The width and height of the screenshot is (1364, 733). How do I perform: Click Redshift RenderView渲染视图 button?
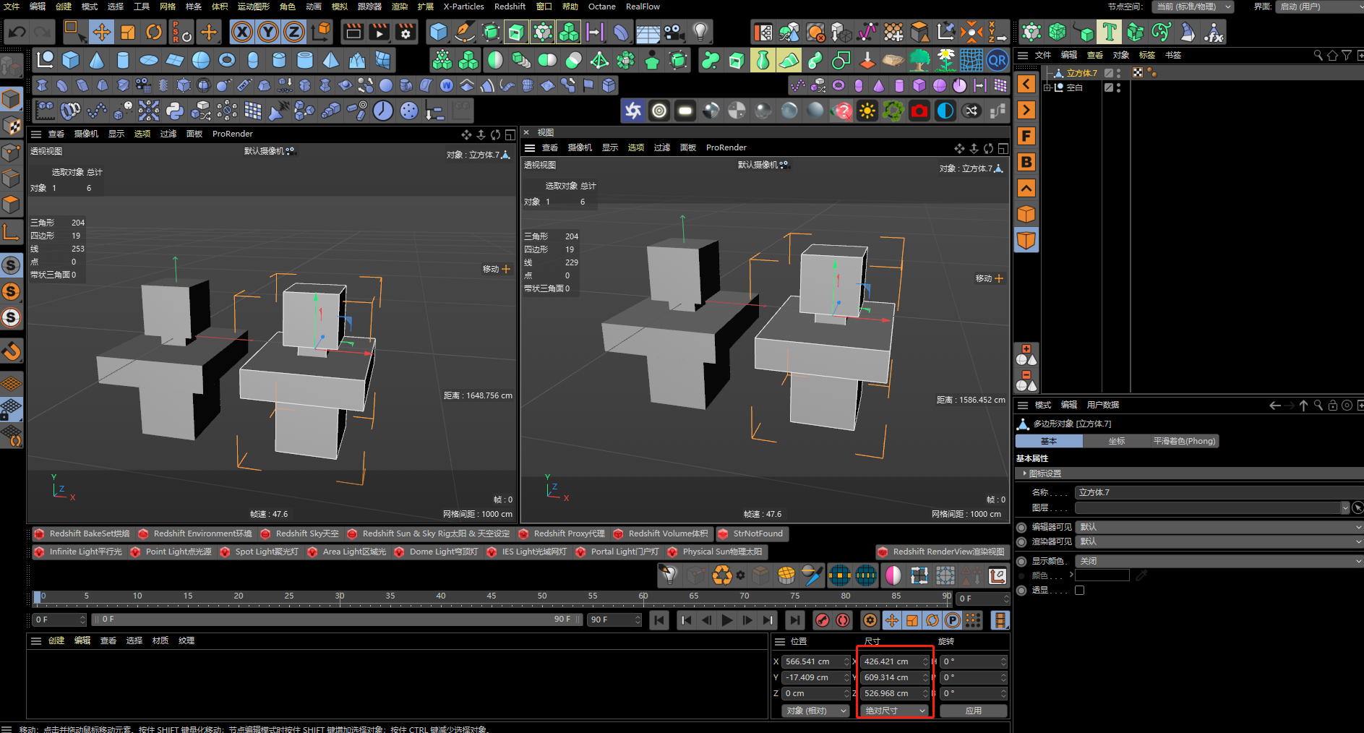tap(942, 552)
